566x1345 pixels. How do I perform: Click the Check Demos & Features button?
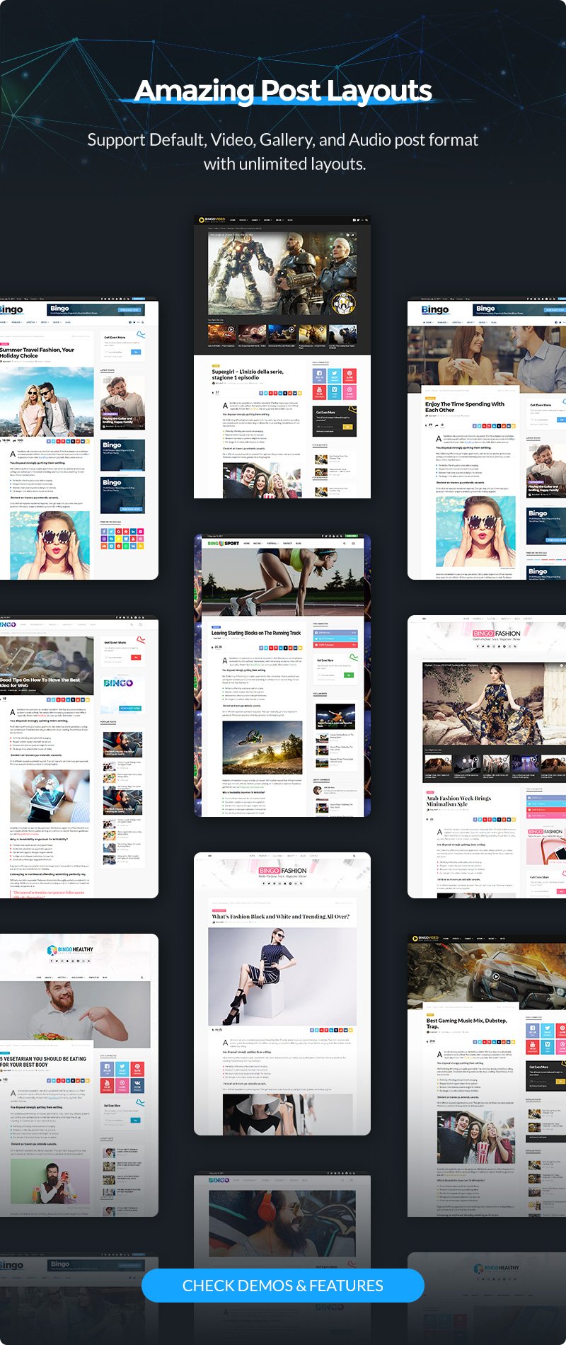pyautogui.click(x=283, y=1285)
